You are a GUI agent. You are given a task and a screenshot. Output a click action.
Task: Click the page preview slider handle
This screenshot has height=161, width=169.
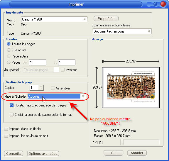(122, 142)
